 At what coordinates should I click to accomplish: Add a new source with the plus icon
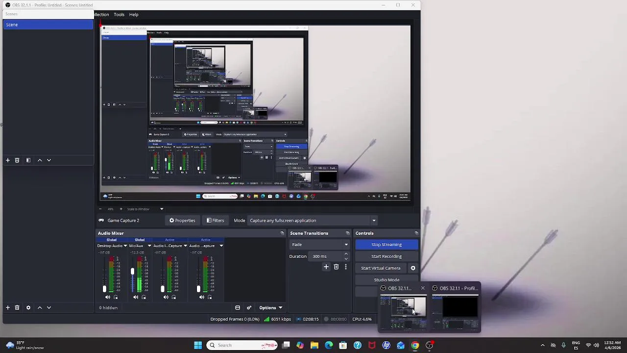coord(8,307)
